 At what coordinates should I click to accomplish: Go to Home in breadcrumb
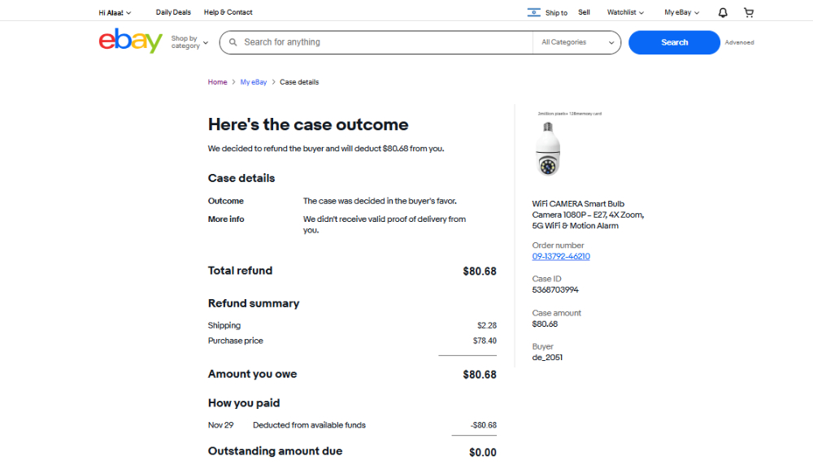coord(217,82)
